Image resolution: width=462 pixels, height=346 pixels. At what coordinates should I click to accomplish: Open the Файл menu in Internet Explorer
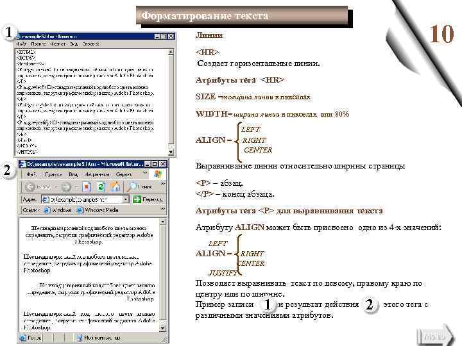[31, 174]
